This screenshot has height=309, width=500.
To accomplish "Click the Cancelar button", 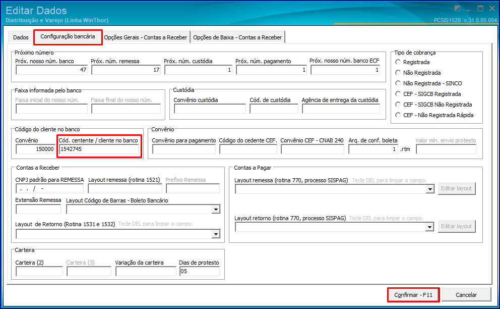I will [x=466, y=295].
